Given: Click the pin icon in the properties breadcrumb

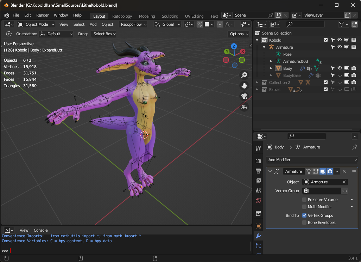Looking at the screenshot, I should pyautogui.click(x=355, y=147).
